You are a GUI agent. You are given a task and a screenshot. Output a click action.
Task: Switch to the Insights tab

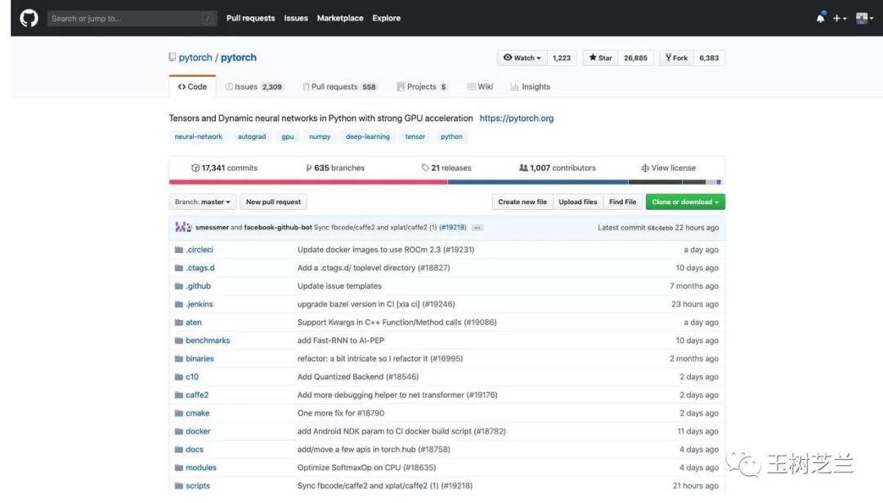(x=531, y=87)
